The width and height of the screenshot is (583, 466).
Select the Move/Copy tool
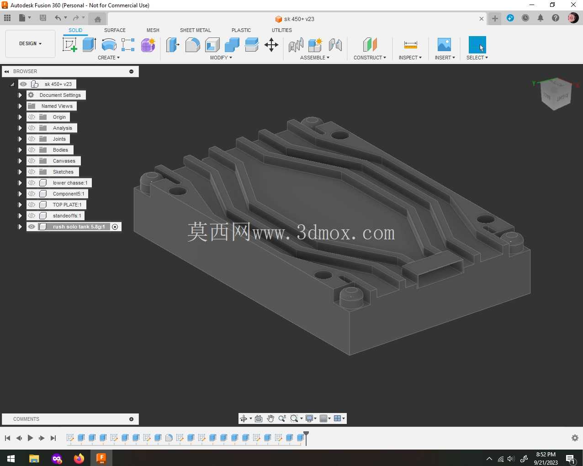pyautogui.click(x=271, y=45)
